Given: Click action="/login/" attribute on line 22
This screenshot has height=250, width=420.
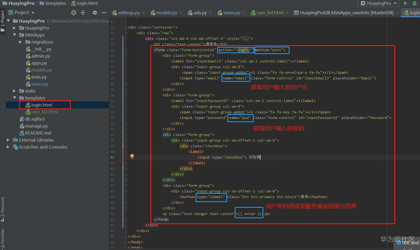Looking at the screenshot, I should coord(236,50).
